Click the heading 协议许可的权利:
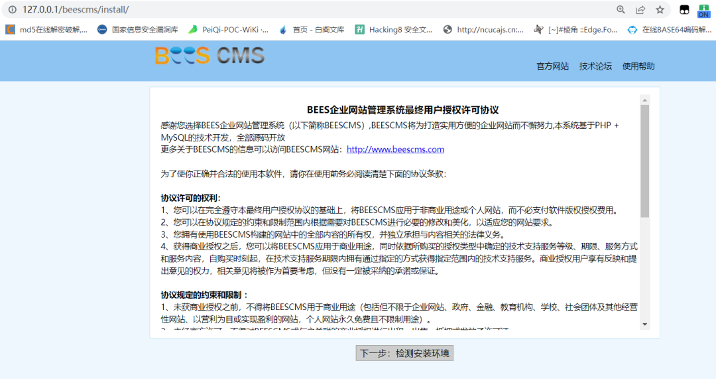Viewport: 716px width, 379px height. coord(190,198)
